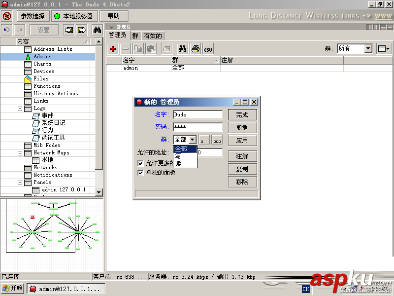Click the red disconnect icon in top toolbar
This screenshot has height=296, width=394.
pyautogui.click(x=7, y=16)
